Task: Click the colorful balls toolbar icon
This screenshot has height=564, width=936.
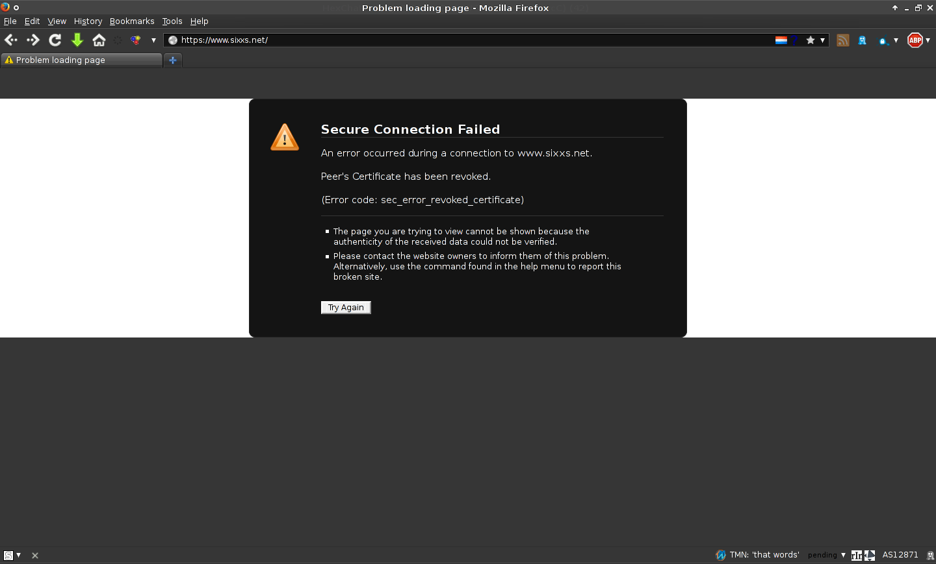Action: 135,40
